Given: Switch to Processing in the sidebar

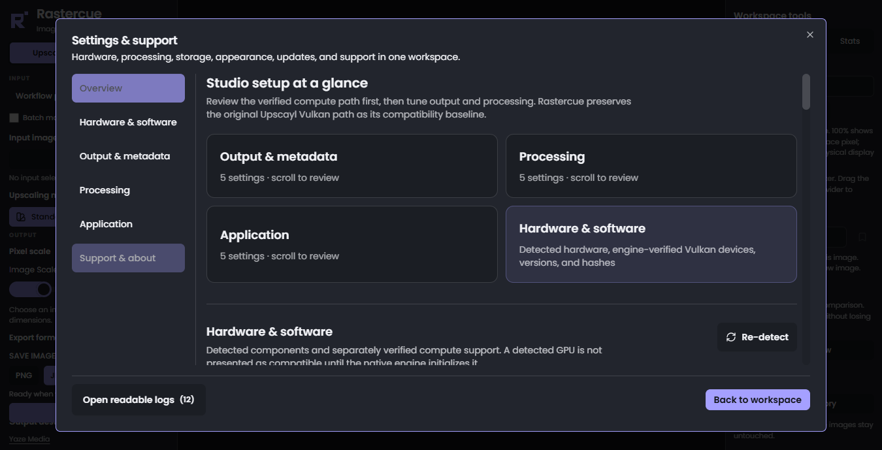Looking at the screenshot, I should 128,190.
